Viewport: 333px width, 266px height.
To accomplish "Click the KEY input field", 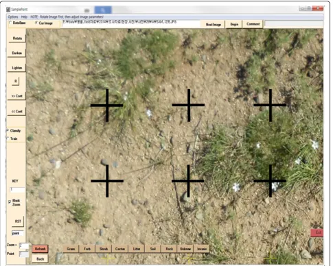I will (17, 190).
